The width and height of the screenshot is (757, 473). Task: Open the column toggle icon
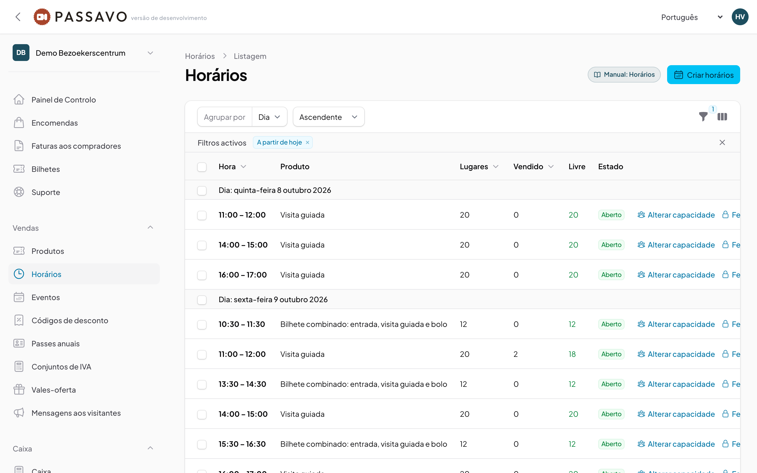(x=722, y=117)
